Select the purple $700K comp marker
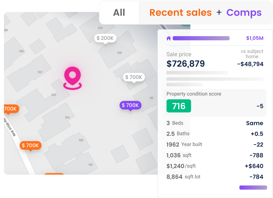Screen dimensions: 273x198 pyautogui.click(x=130, y=105)
